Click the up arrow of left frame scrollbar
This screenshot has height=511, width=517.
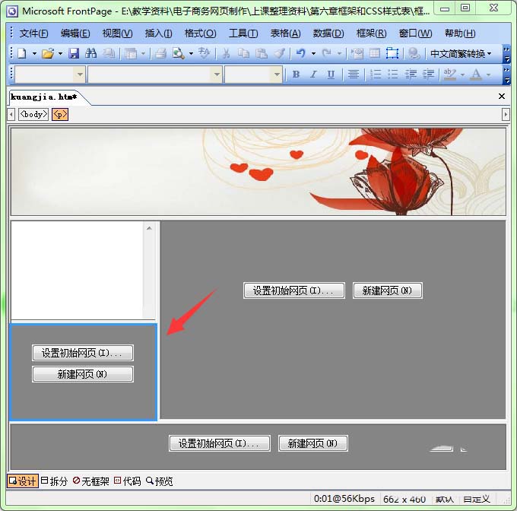(x=149, y=228)
